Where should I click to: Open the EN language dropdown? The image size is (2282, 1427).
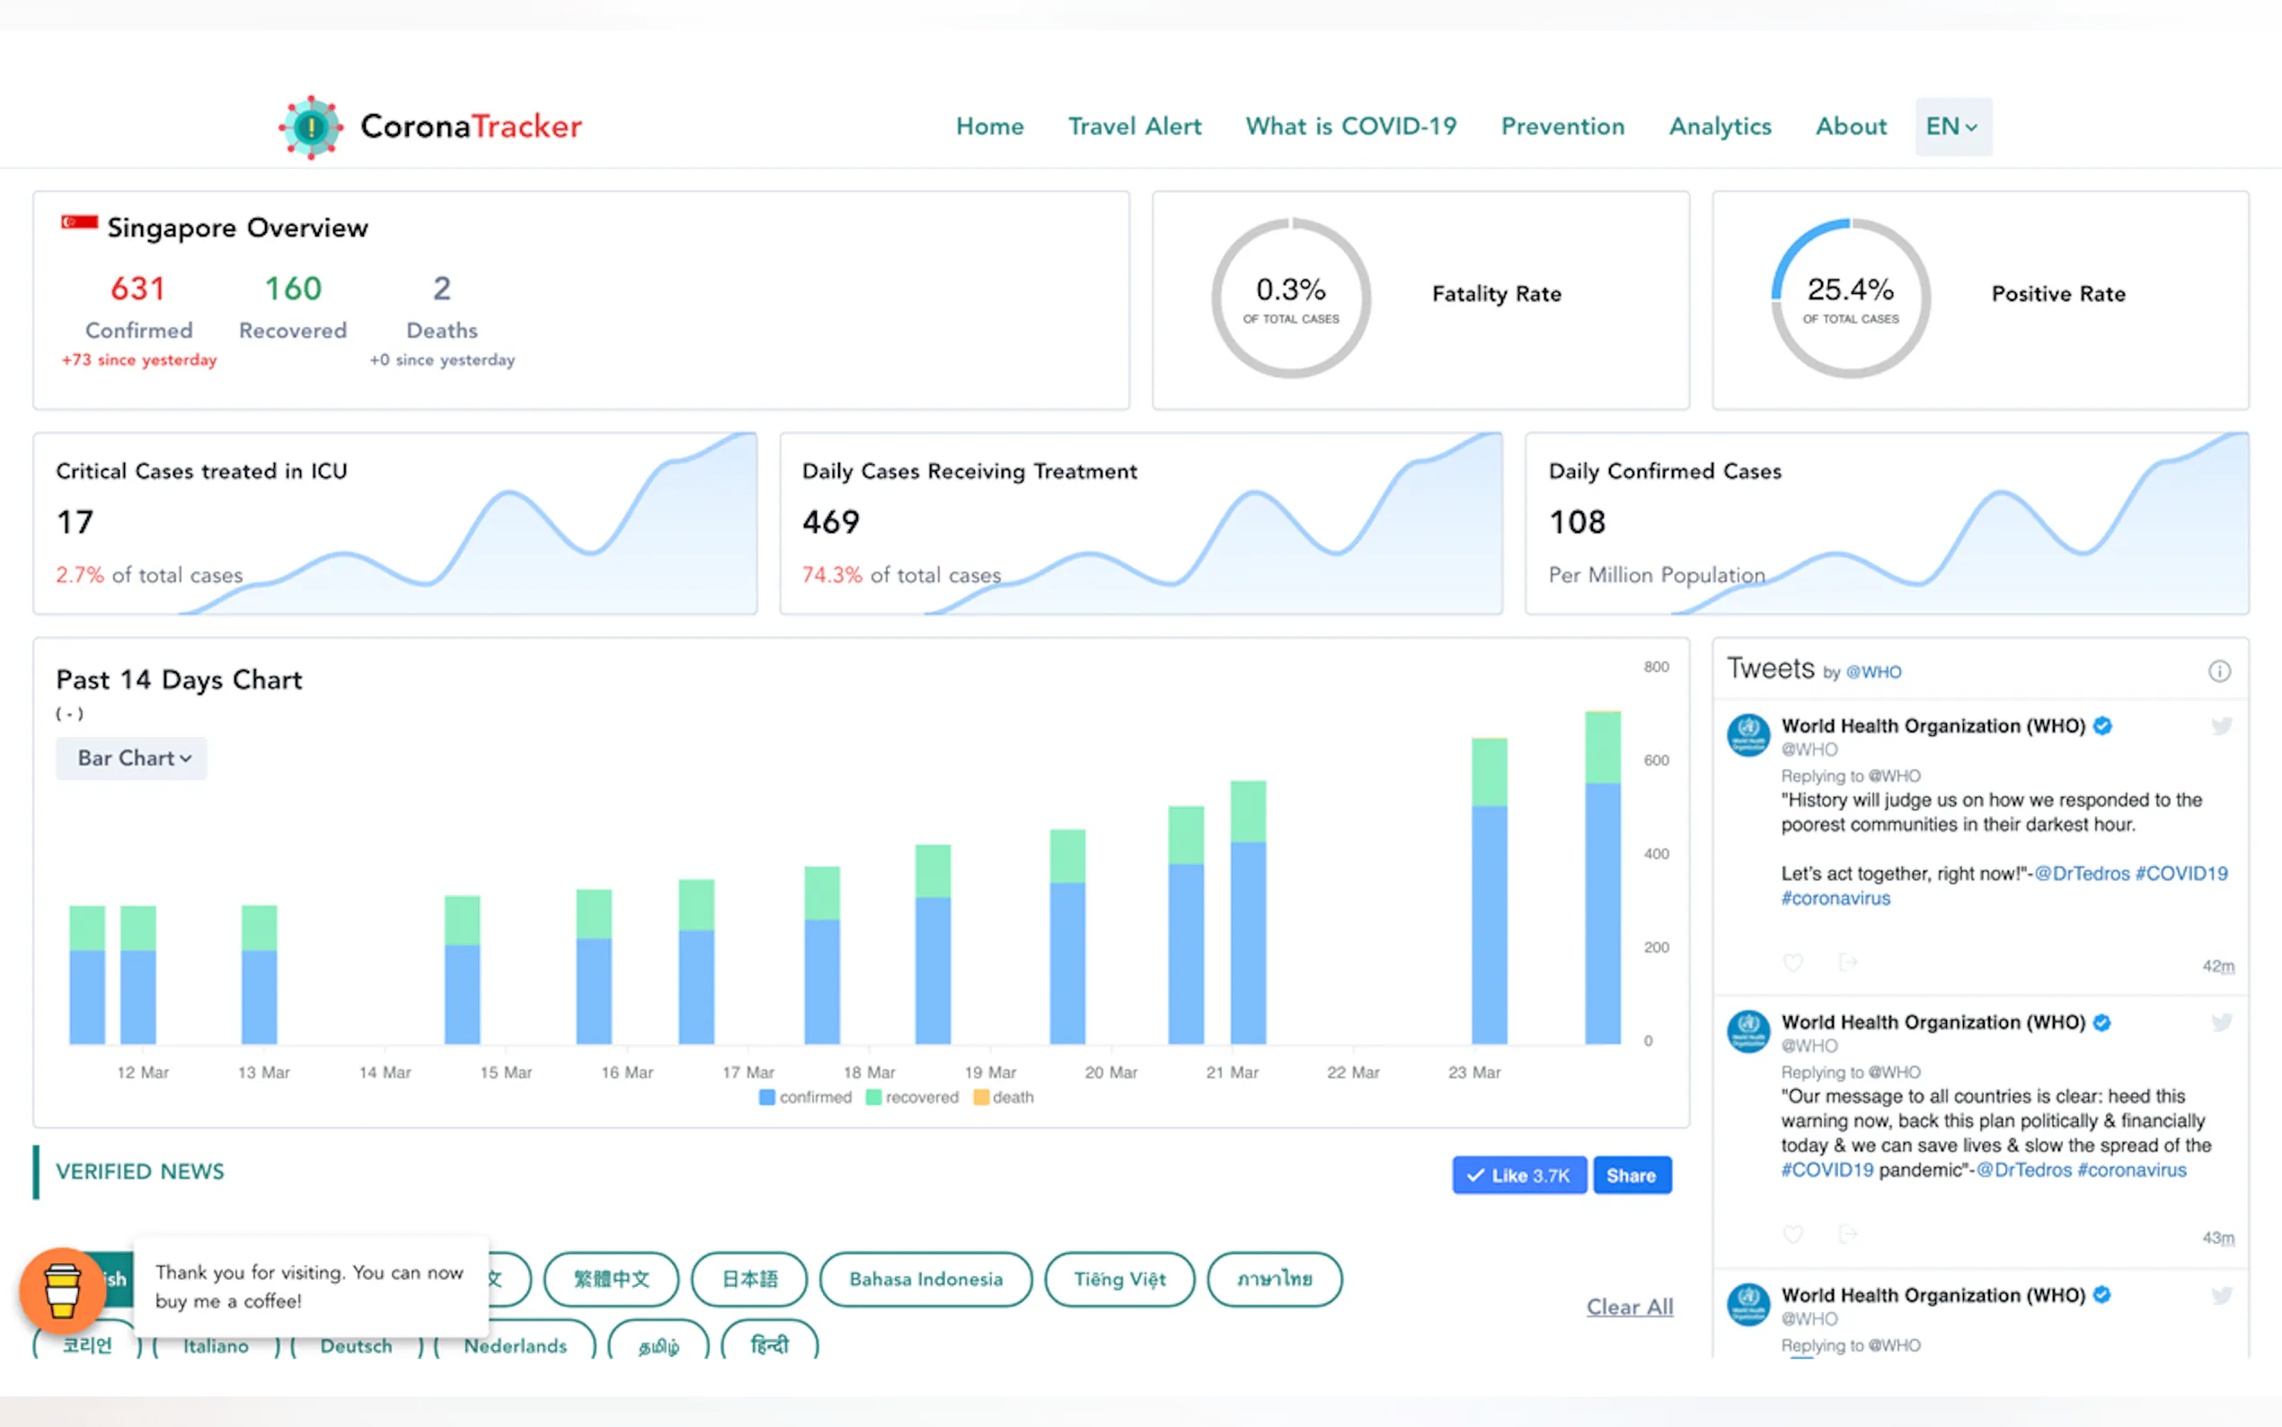coord(1953,127)
